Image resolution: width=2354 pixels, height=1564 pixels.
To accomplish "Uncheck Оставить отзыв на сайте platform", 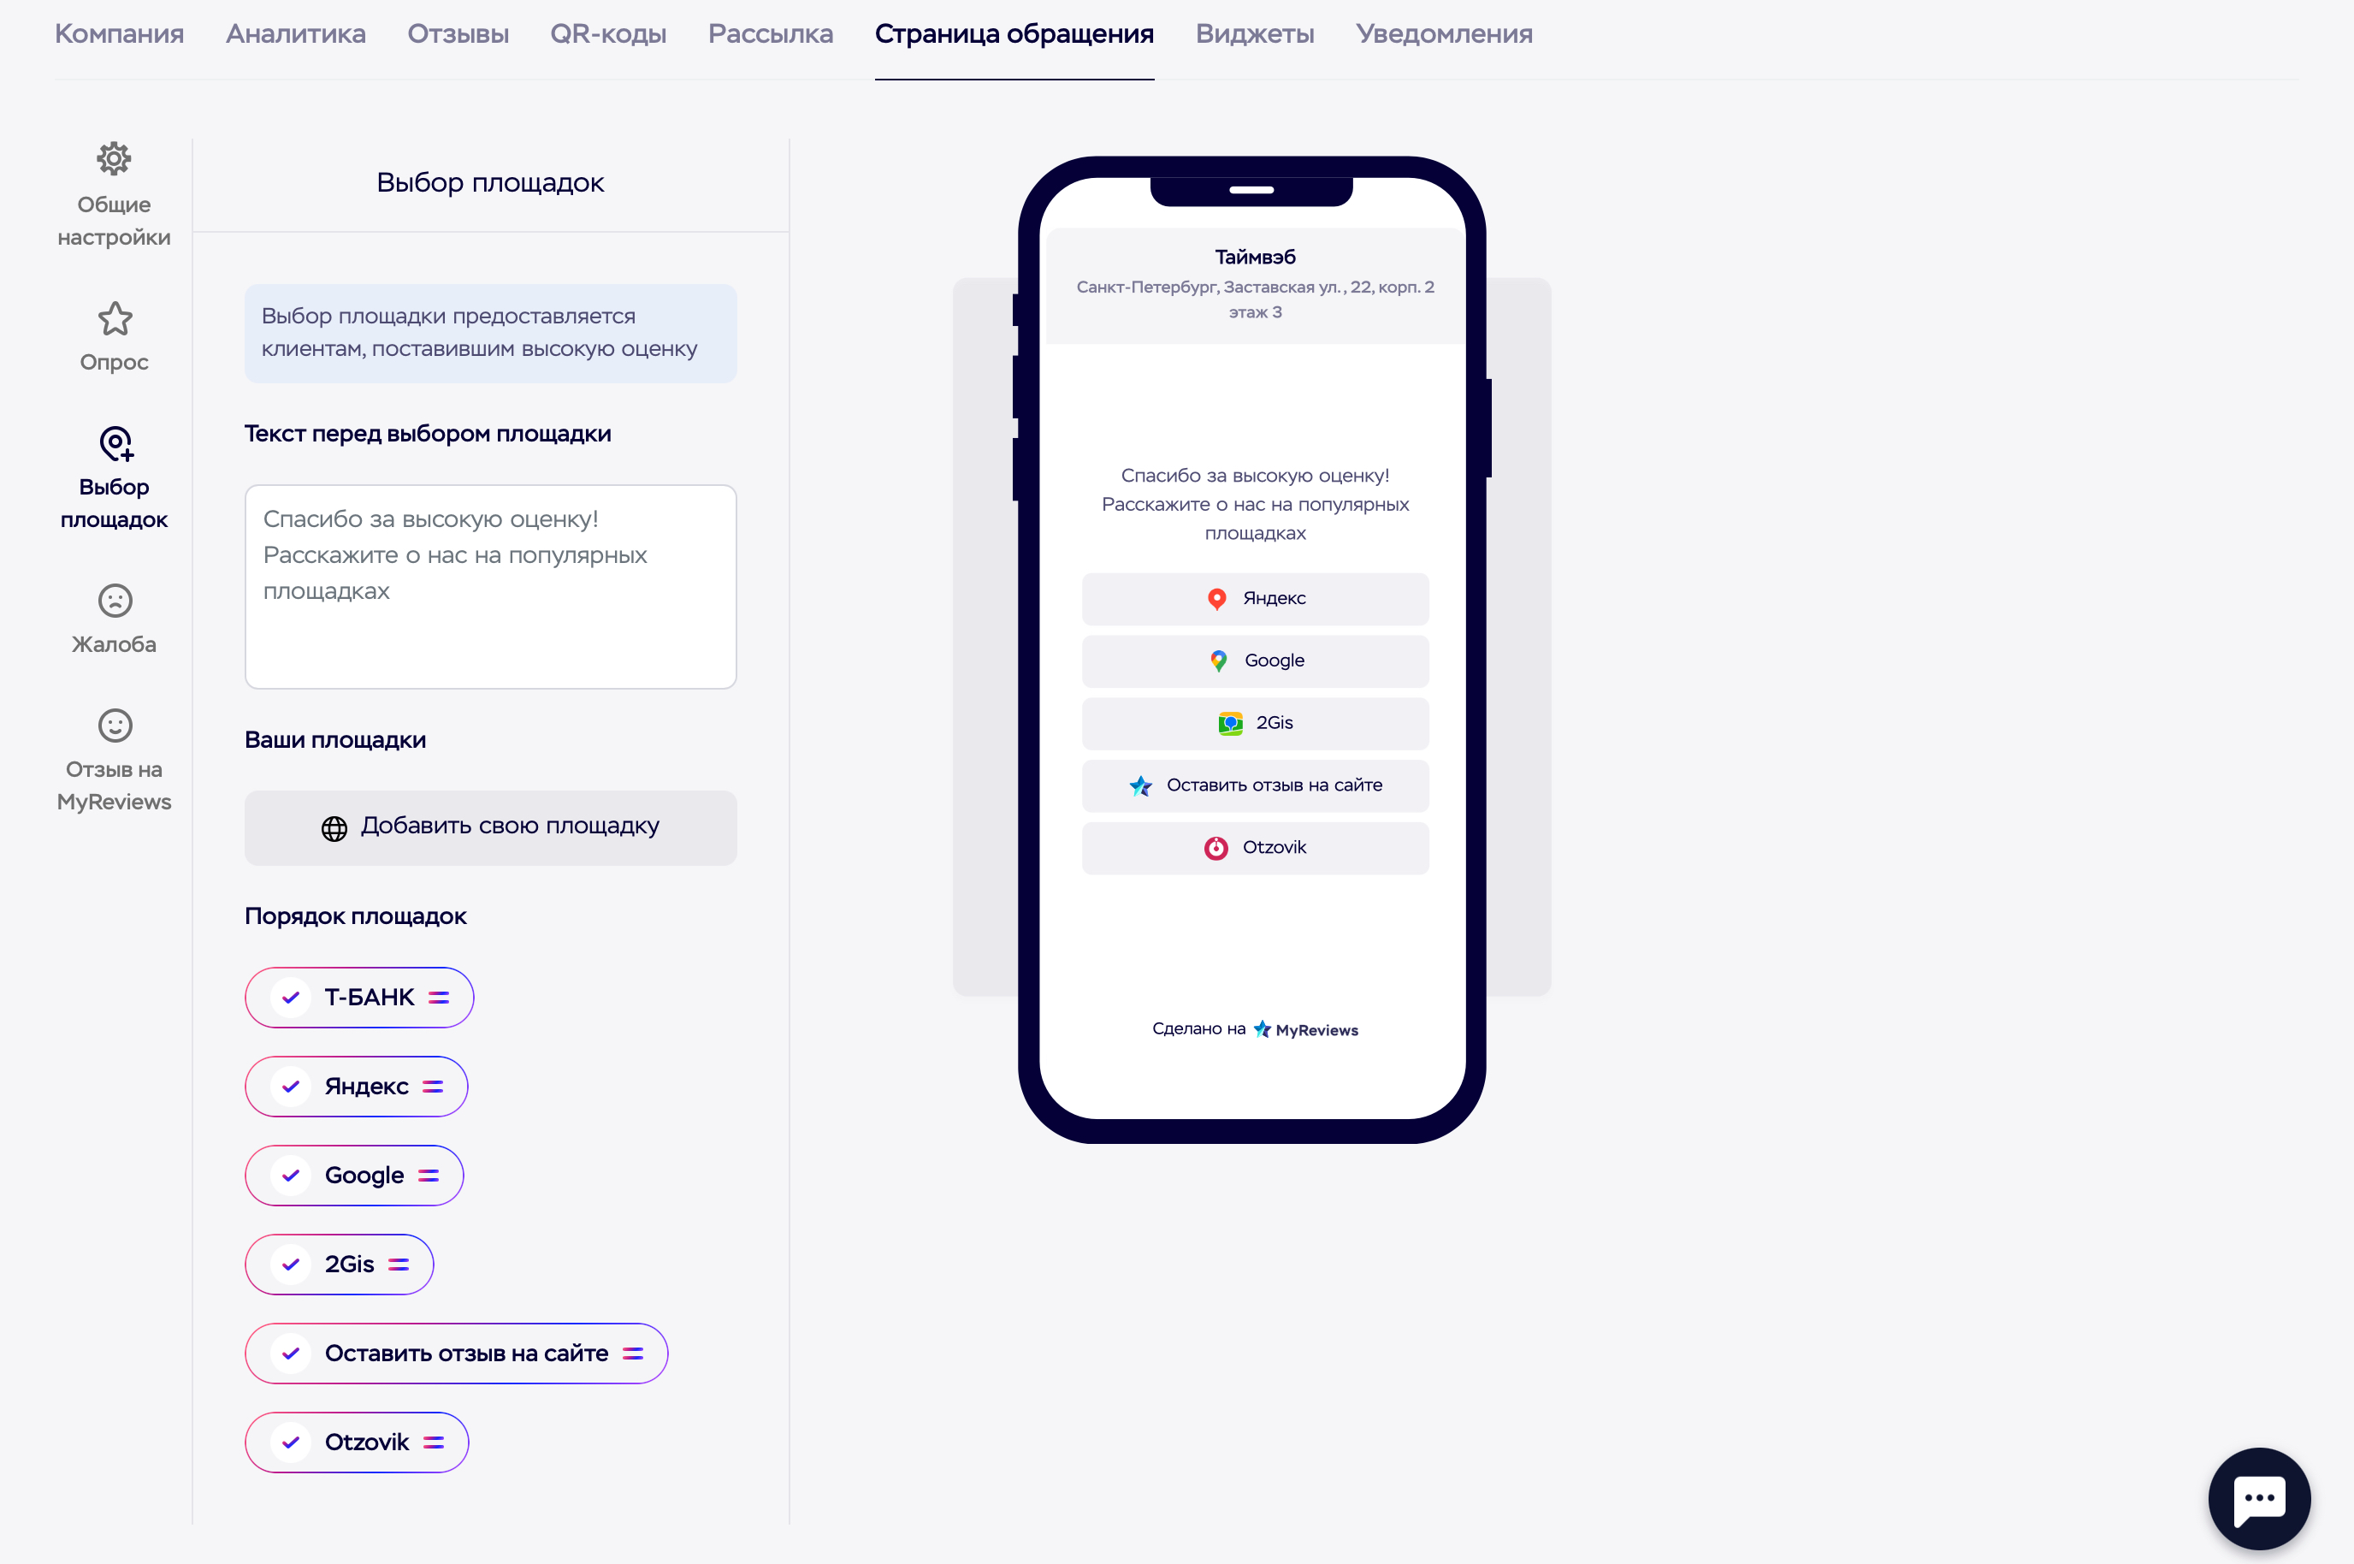I will 291,1354.
